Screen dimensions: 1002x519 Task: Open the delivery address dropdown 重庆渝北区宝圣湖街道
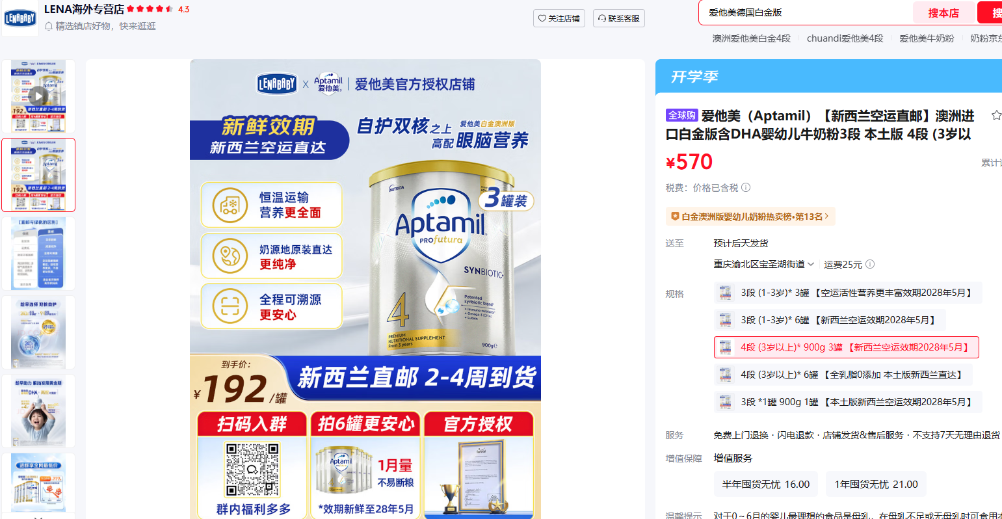click(764, 264)
